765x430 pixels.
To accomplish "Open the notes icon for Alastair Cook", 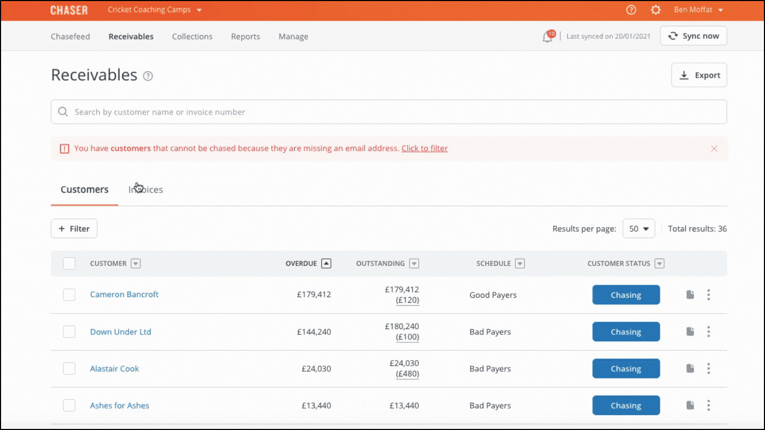I will tap(690, 368).
